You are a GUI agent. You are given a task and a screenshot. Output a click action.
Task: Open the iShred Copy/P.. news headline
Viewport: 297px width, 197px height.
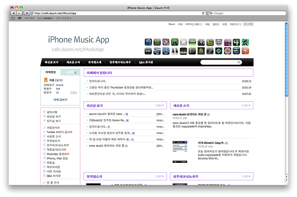pos(211,143)
